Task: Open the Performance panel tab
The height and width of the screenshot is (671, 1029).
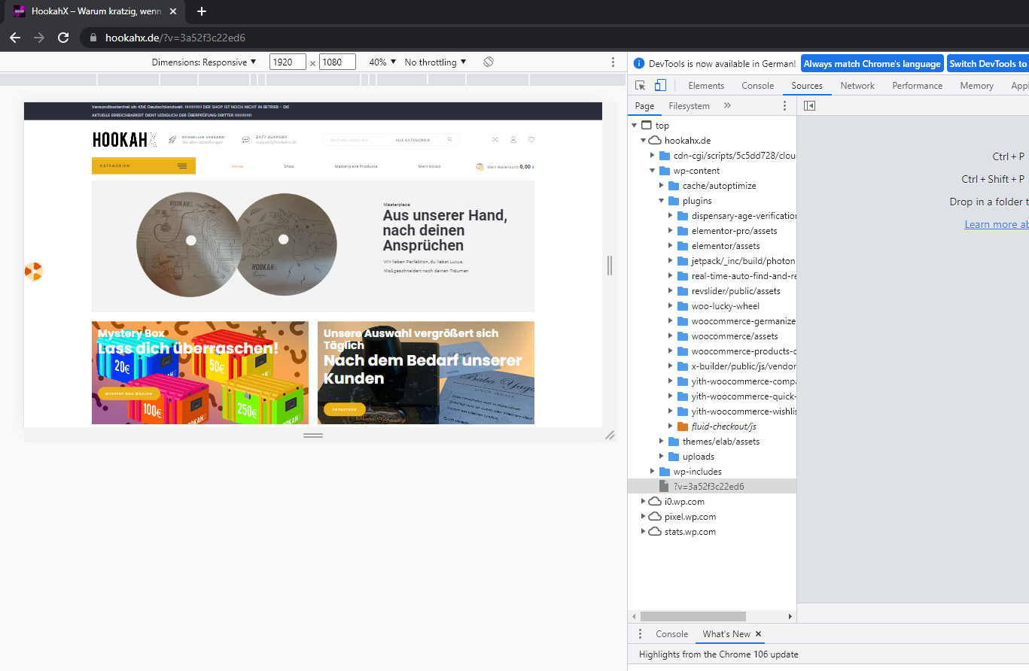Action: coord(917,86)
